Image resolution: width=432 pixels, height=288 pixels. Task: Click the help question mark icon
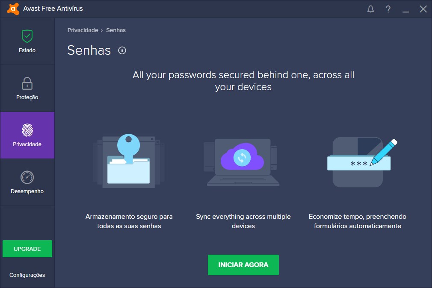388,9
